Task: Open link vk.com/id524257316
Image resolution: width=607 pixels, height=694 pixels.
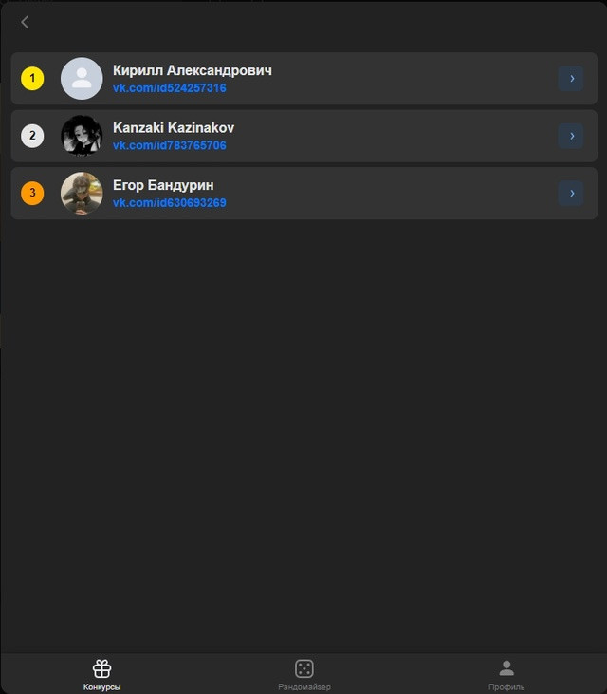Action: (x=170, y=88)
